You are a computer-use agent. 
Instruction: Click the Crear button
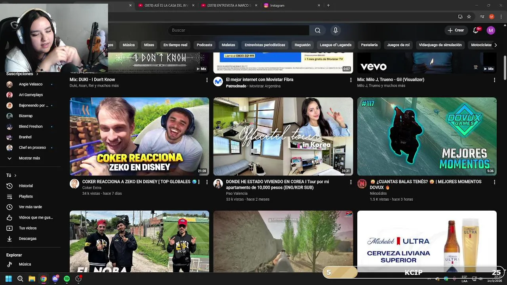point(456,30)
